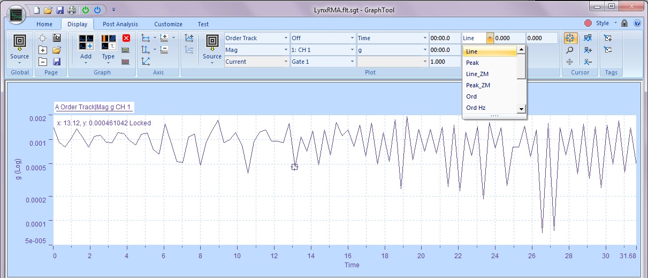648x278 pixels.
Task: Click the dropdown list scroll-down arrow
Action: click(522, 109)
